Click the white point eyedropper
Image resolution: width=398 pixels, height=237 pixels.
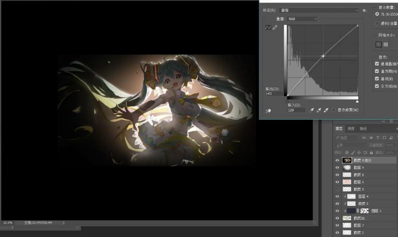[x=326, y=109]
